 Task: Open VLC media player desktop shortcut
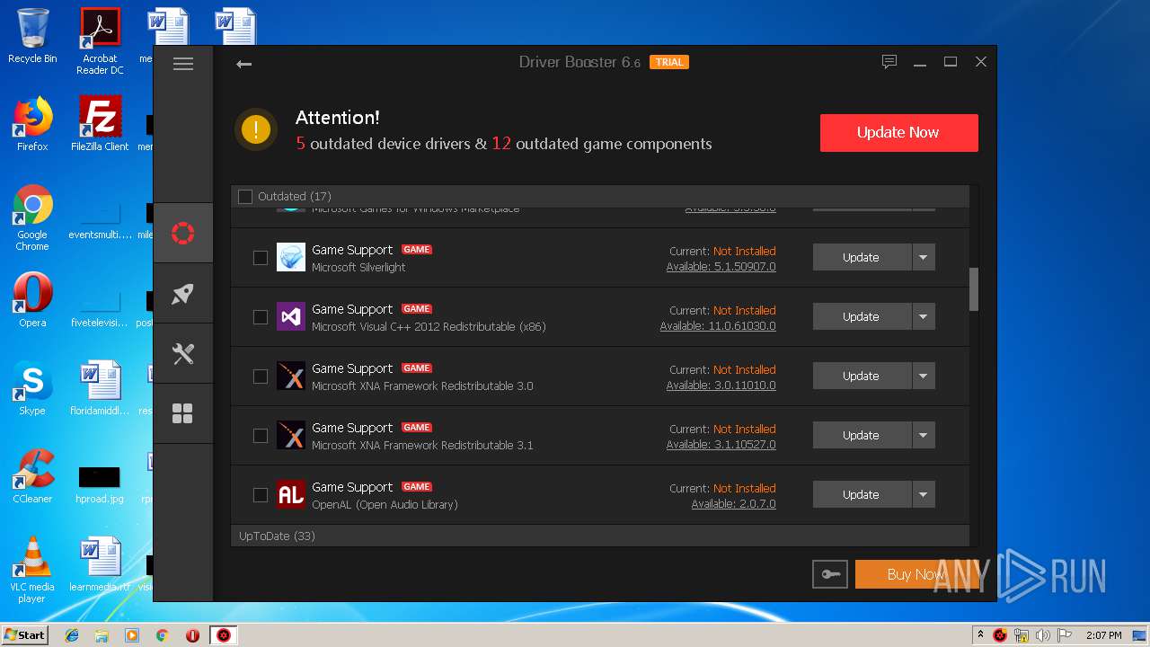tap(32, 570)
